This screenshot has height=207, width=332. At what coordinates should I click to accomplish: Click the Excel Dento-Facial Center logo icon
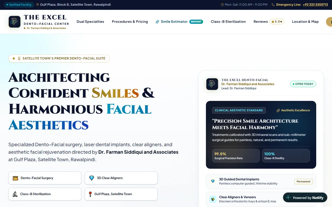point(15,22)
